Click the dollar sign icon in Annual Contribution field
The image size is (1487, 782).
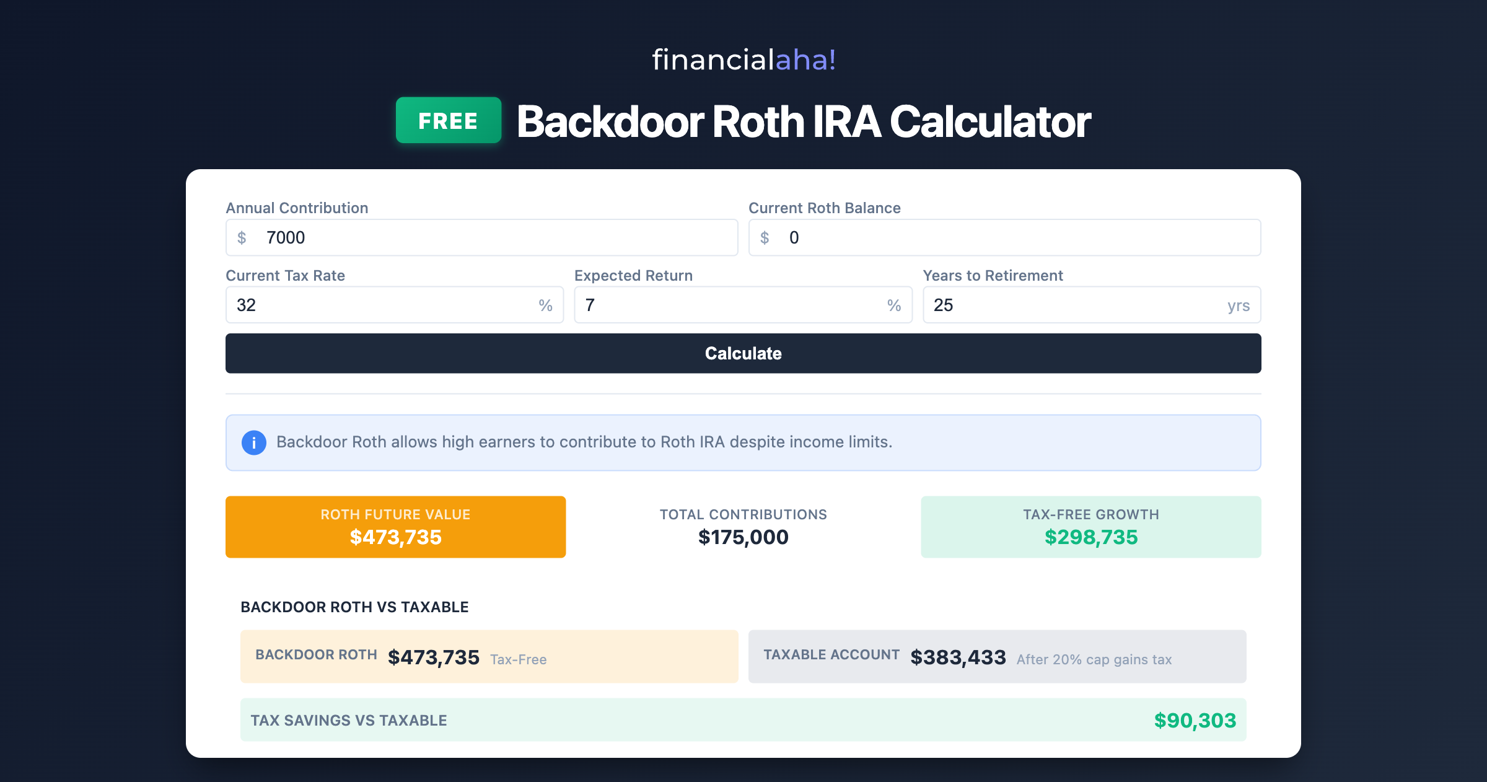coord(242,237)
